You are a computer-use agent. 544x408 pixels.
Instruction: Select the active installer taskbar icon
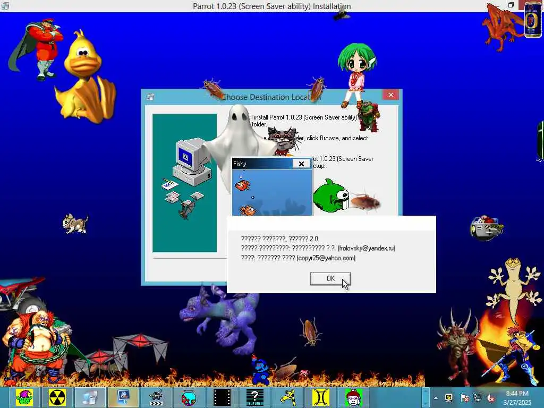point(123,397)
